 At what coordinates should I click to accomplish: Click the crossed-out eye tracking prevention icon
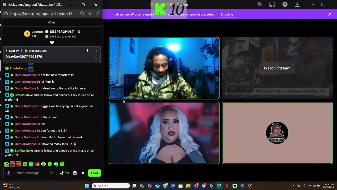(x=90, y=13)
